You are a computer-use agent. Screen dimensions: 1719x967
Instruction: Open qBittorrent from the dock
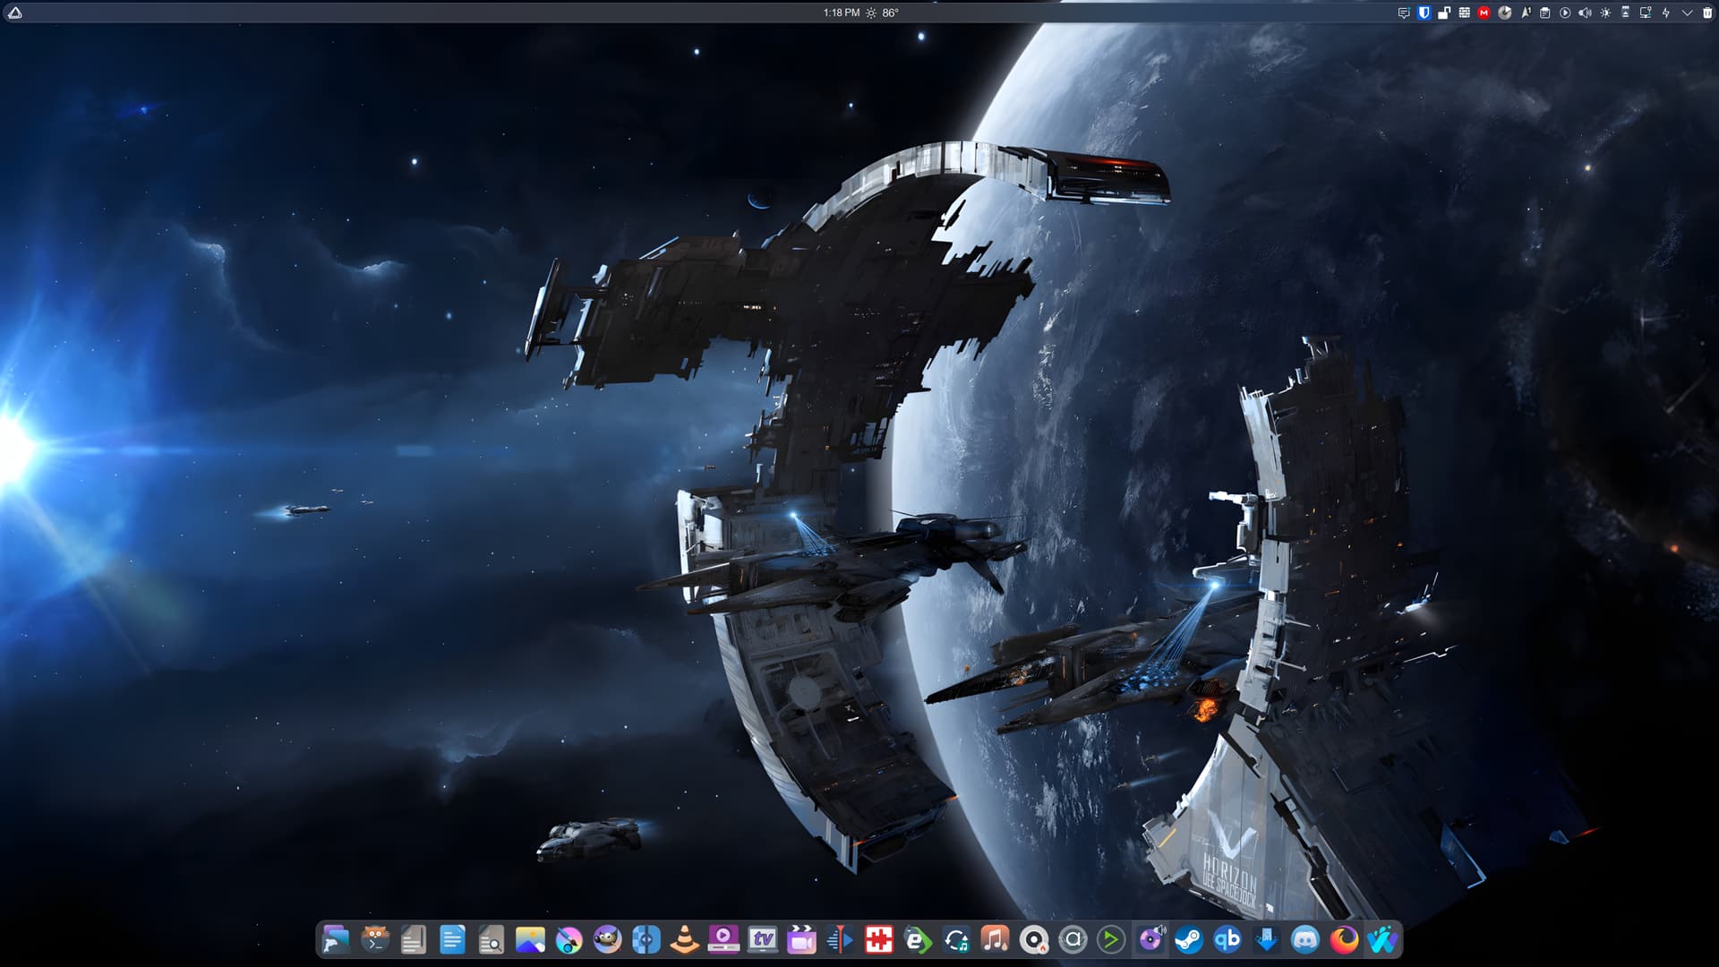click(1227, 939)
